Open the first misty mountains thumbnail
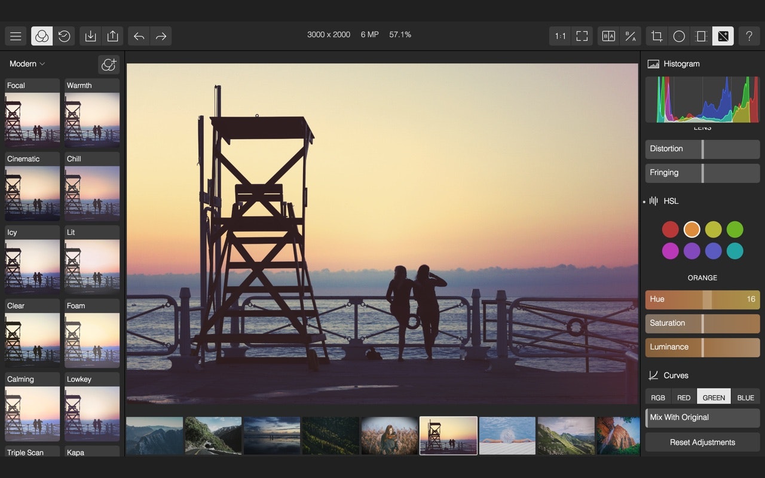The height and width of the screenshot is (478, 765). click(154, 436)
